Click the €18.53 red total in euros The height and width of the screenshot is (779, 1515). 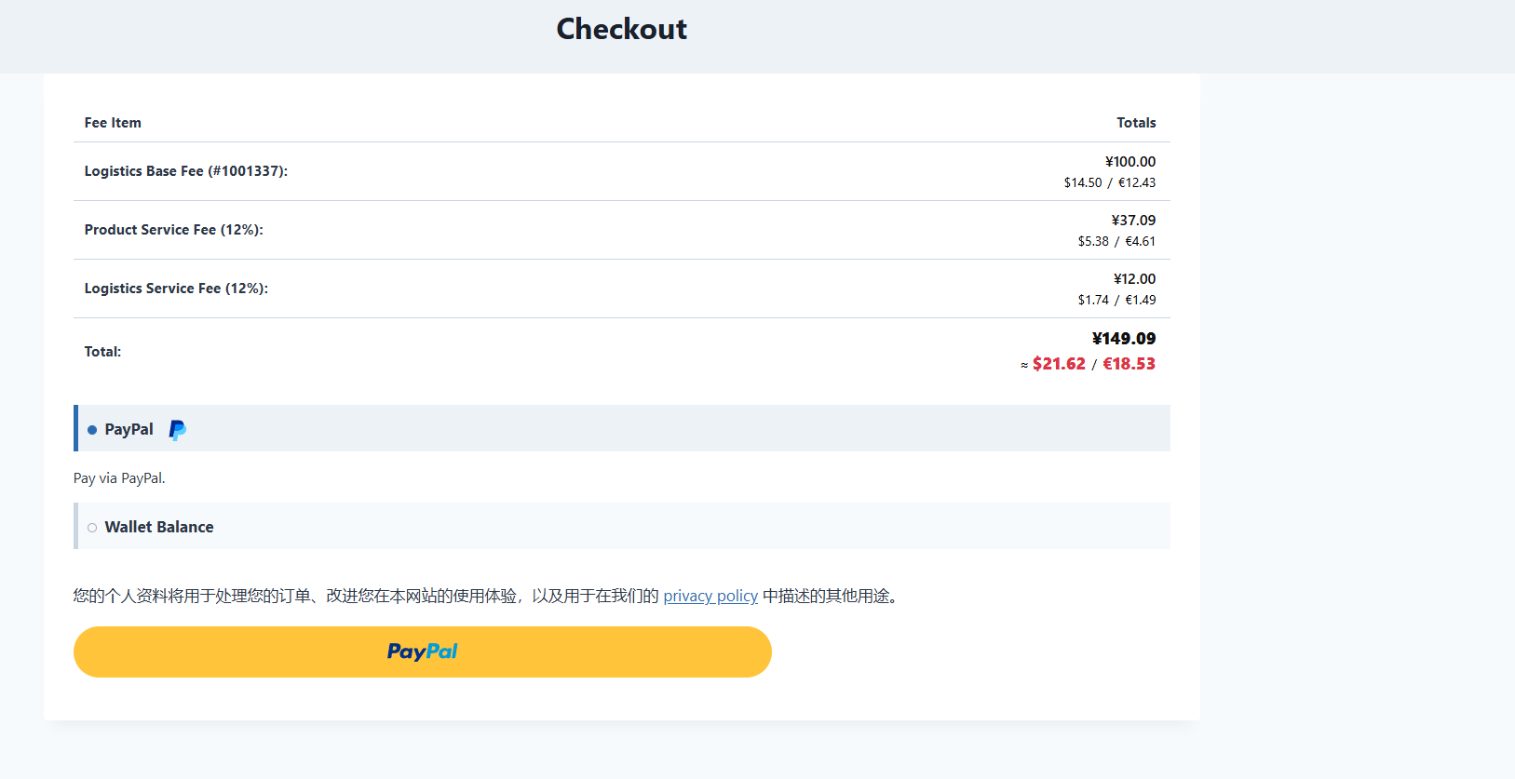(x=1129, y=364)
